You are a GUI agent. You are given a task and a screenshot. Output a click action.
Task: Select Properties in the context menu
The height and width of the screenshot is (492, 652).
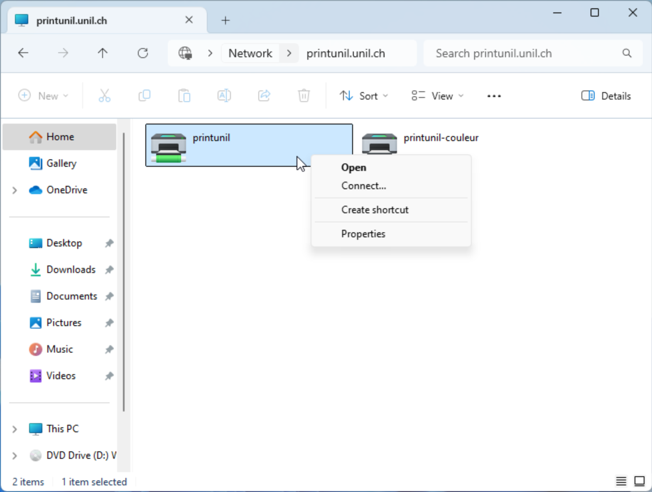363,234
